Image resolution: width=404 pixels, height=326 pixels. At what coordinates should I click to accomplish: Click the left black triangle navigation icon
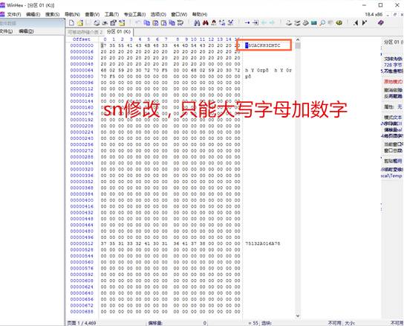356,23
